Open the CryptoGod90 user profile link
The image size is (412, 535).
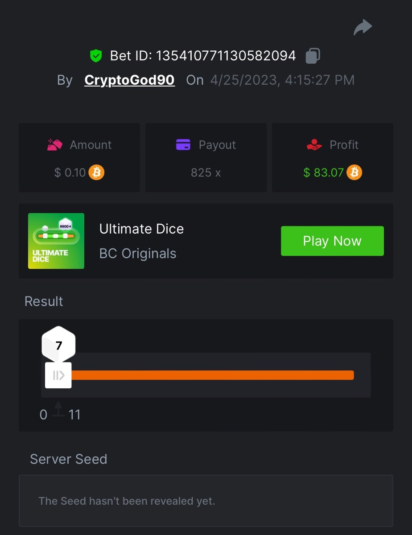(129, 80)
